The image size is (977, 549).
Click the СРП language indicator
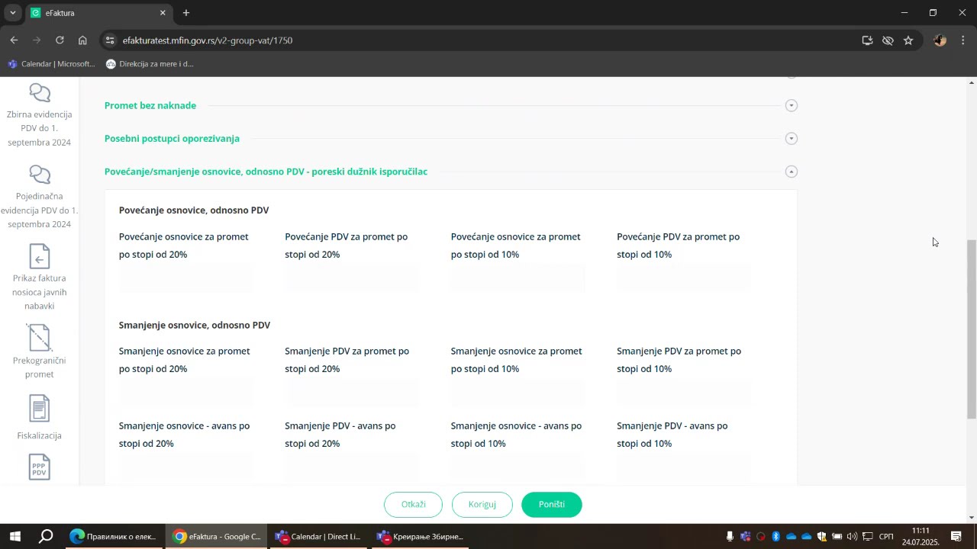click(886, 537)
